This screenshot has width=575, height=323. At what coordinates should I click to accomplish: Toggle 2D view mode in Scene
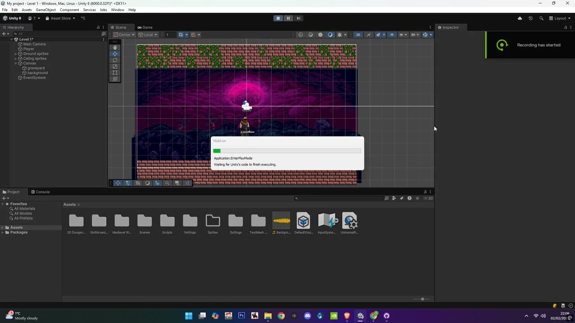[x=358, y=35]
